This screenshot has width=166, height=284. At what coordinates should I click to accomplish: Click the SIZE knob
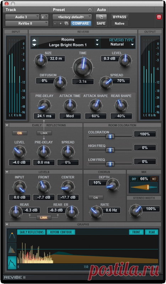click(x=41, y=60)
